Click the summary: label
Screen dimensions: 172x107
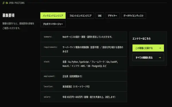coord(48,37)
